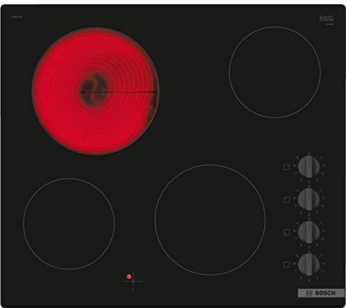Screen dimensions: 346x308
Task: Click the front-right zone indicator icon
Action: [x=286, y=264]
